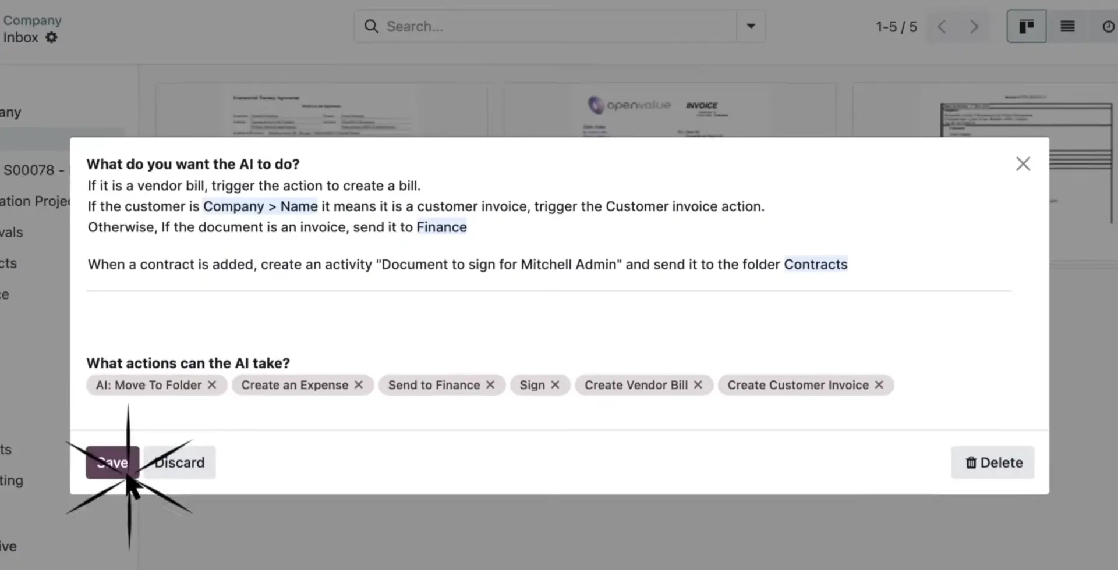Click inside the Search input field
Viewport: 1118px width, 570px height.
click(524, 26)
